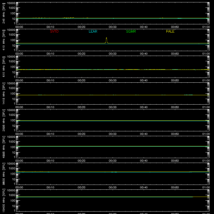Click the yellow burst peak in 410 MHz plot
The height and width of the screenshot is (214, 214).
coord(106,40)
